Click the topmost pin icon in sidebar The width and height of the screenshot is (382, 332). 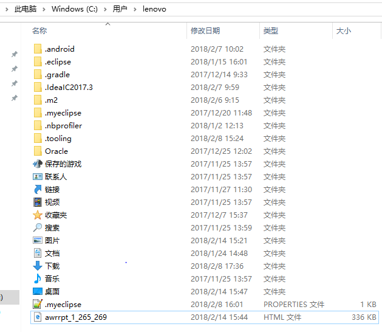click(x=15, y=54)
